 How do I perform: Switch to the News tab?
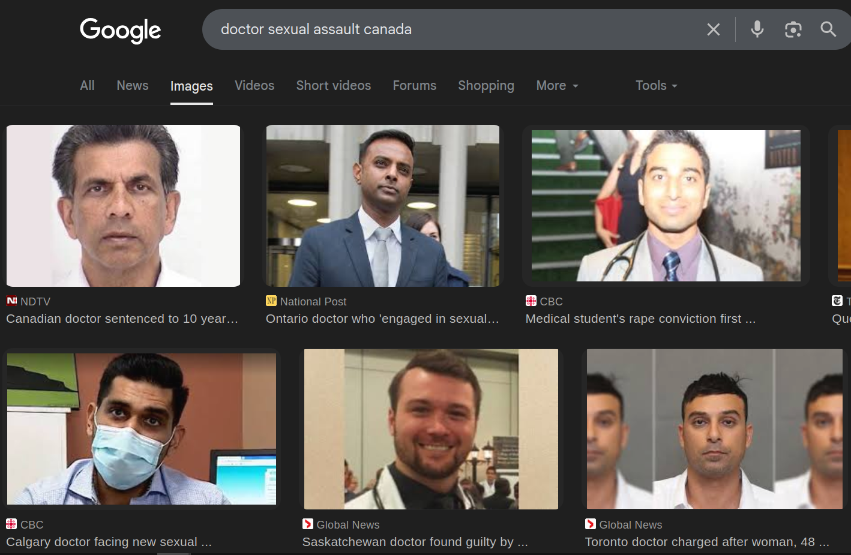coord(132,86)
